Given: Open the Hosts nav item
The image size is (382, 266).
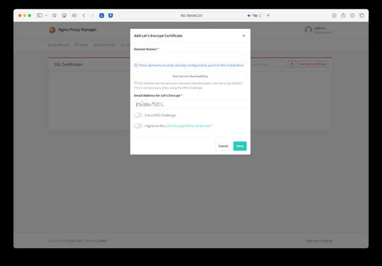Looking at the screenshot, I should pos(81,45).
